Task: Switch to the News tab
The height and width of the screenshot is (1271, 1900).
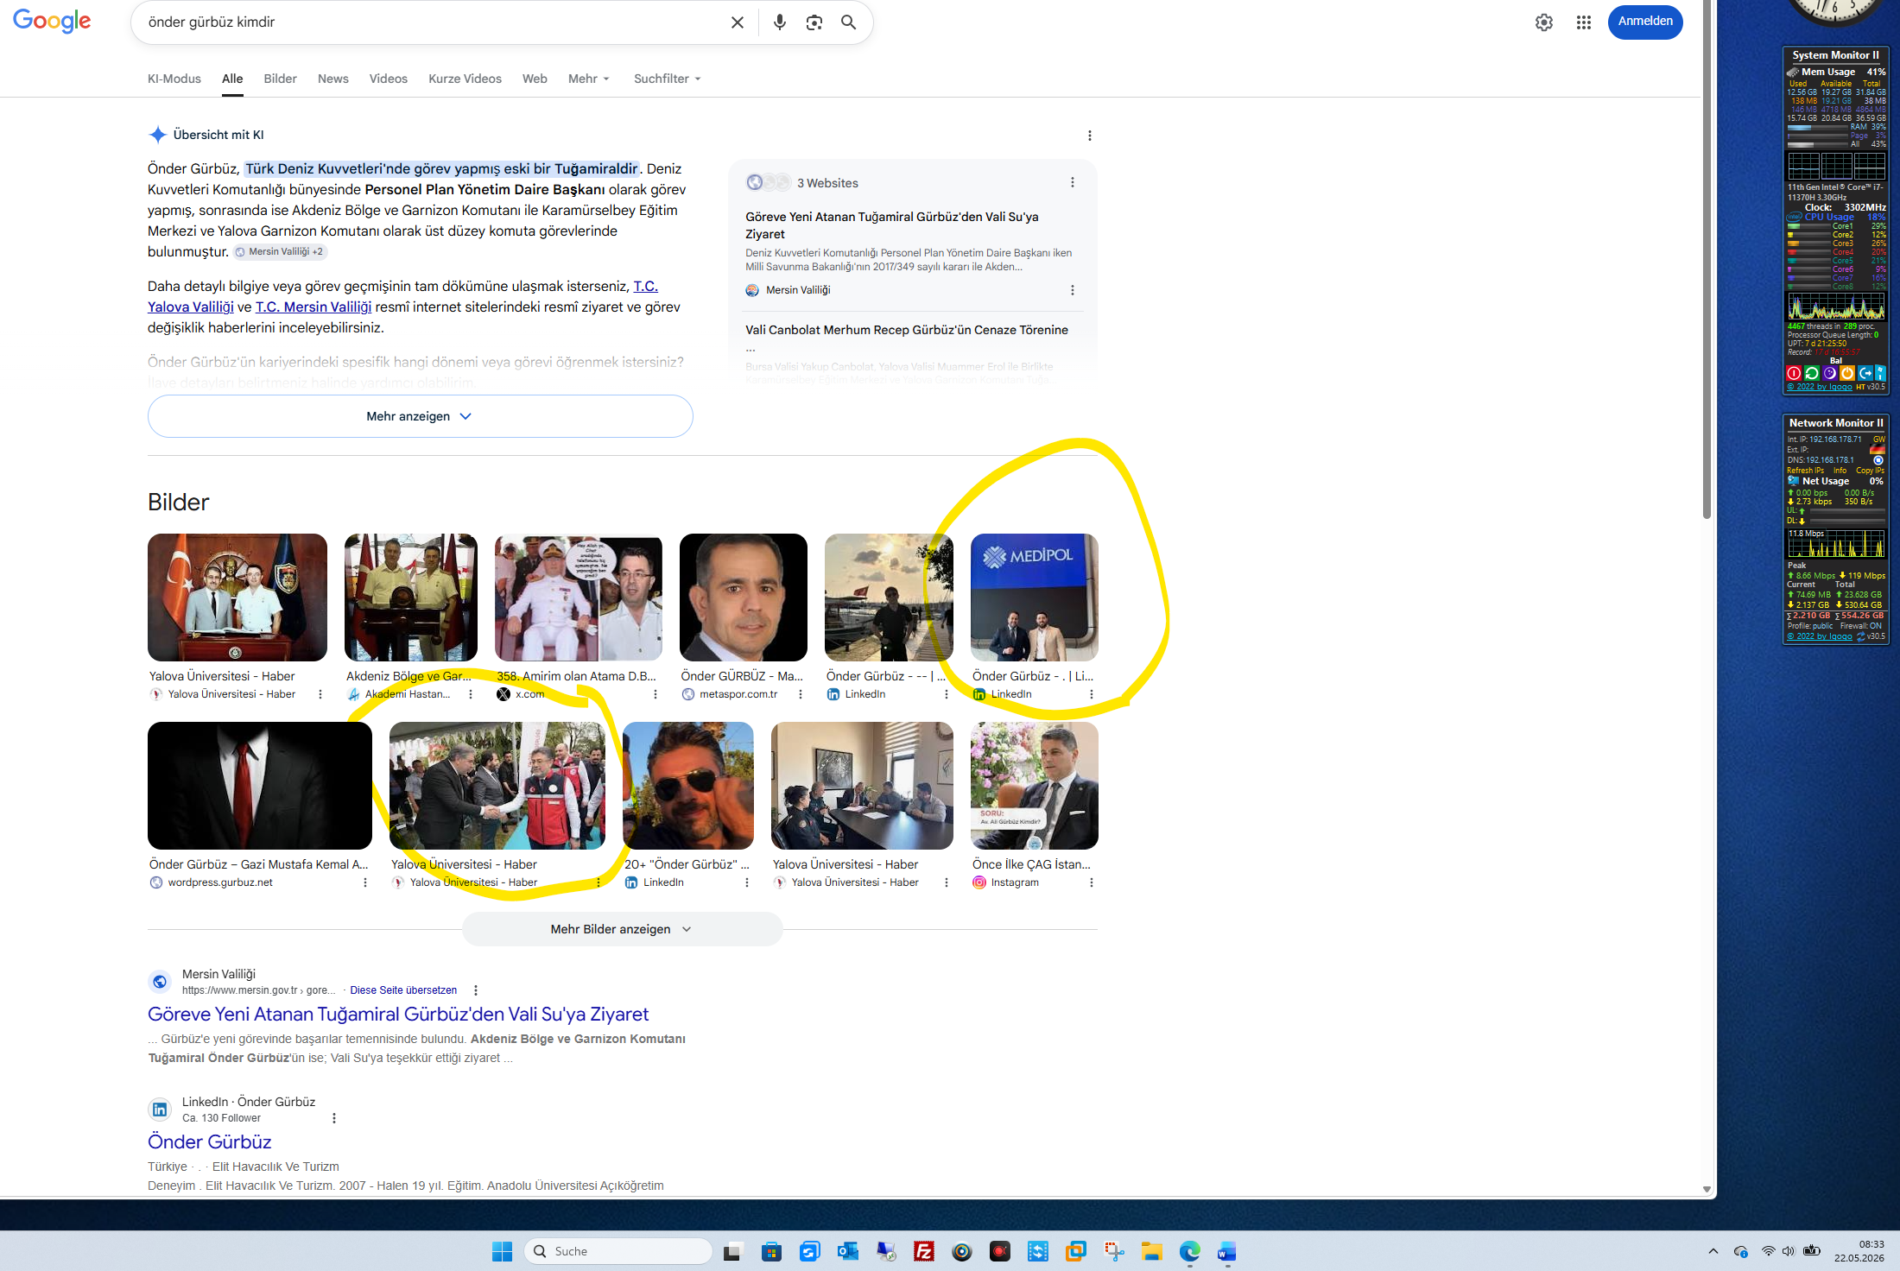Action: pos(333,79)
